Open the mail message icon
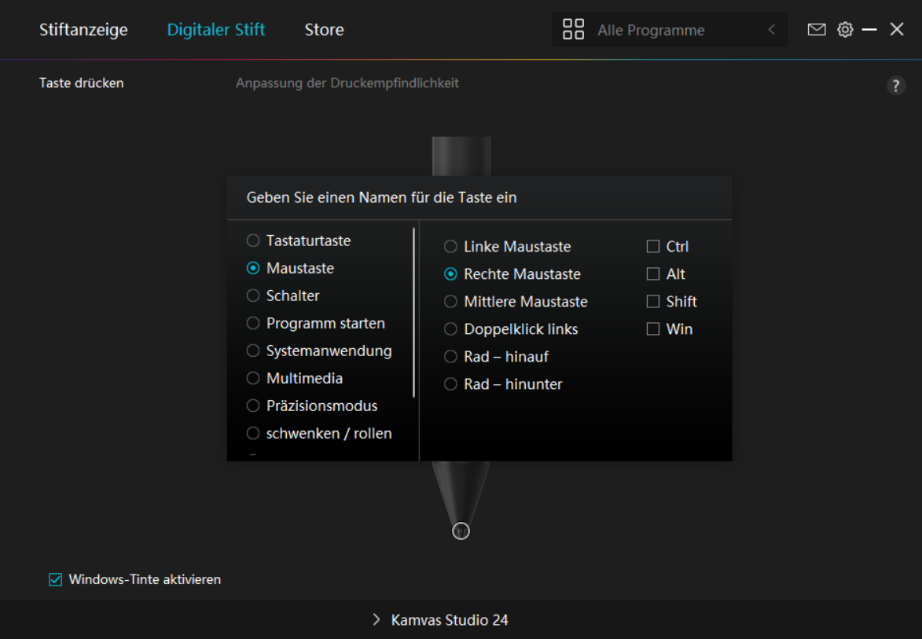This screenshot has height=639, width=922. 817,30
